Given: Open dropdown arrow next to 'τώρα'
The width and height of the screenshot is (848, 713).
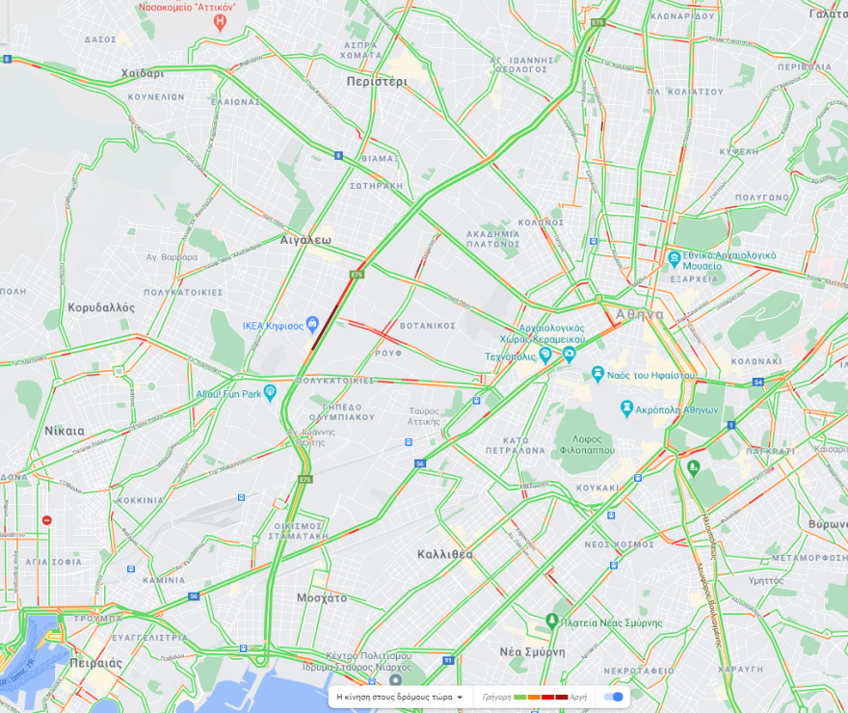Looking at the screenshot, I should pos(460,698).
